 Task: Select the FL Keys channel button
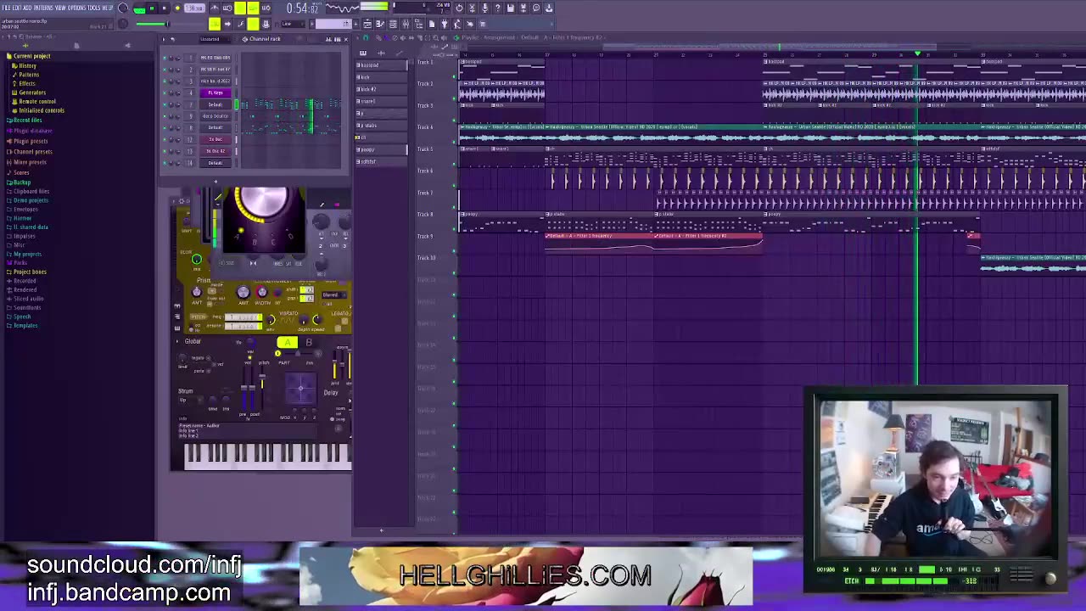(216, 92)
